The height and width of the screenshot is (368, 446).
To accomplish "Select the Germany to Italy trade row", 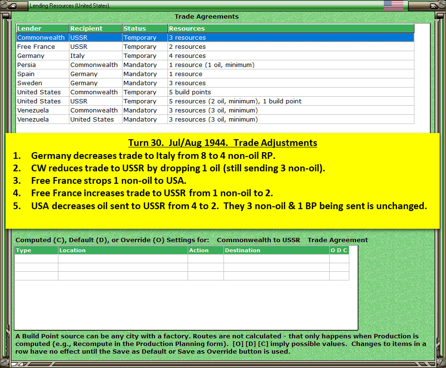I will click(x=215, y=56).
